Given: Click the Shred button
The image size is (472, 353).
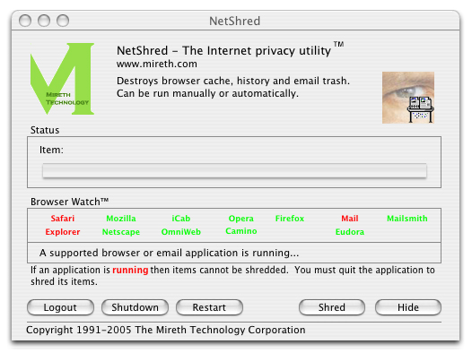Looking at the screenshot, I should pyautogui.click(x=332, y=307).
